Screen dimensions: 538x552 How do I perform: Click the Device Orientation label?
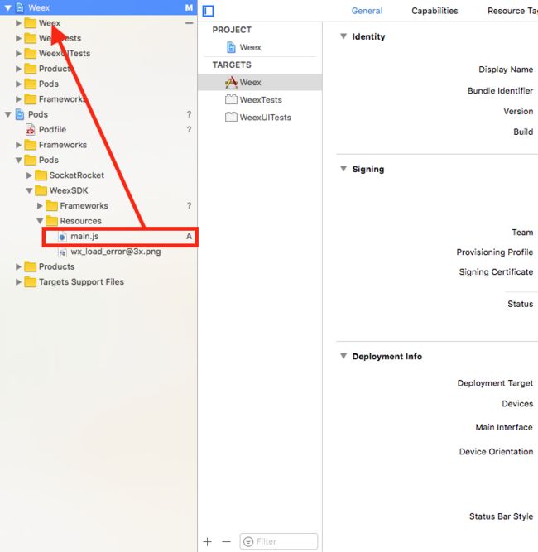[x=496, y=451]
